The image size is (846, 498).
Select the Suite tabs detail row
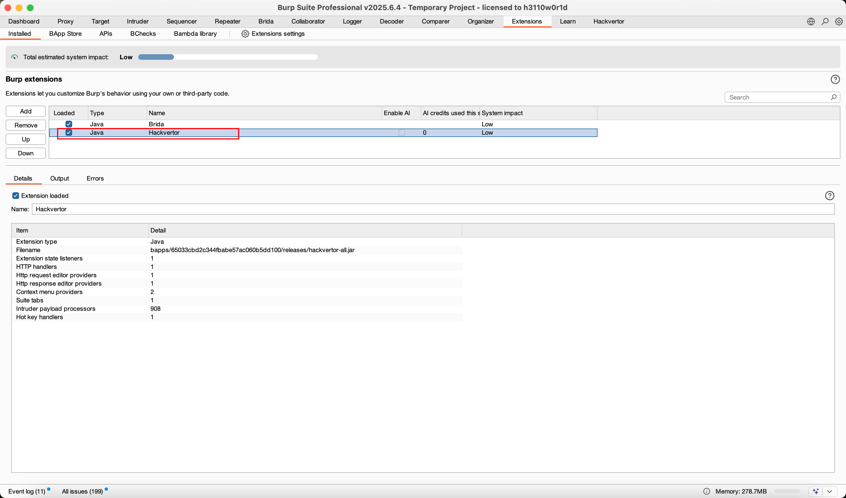237,300
